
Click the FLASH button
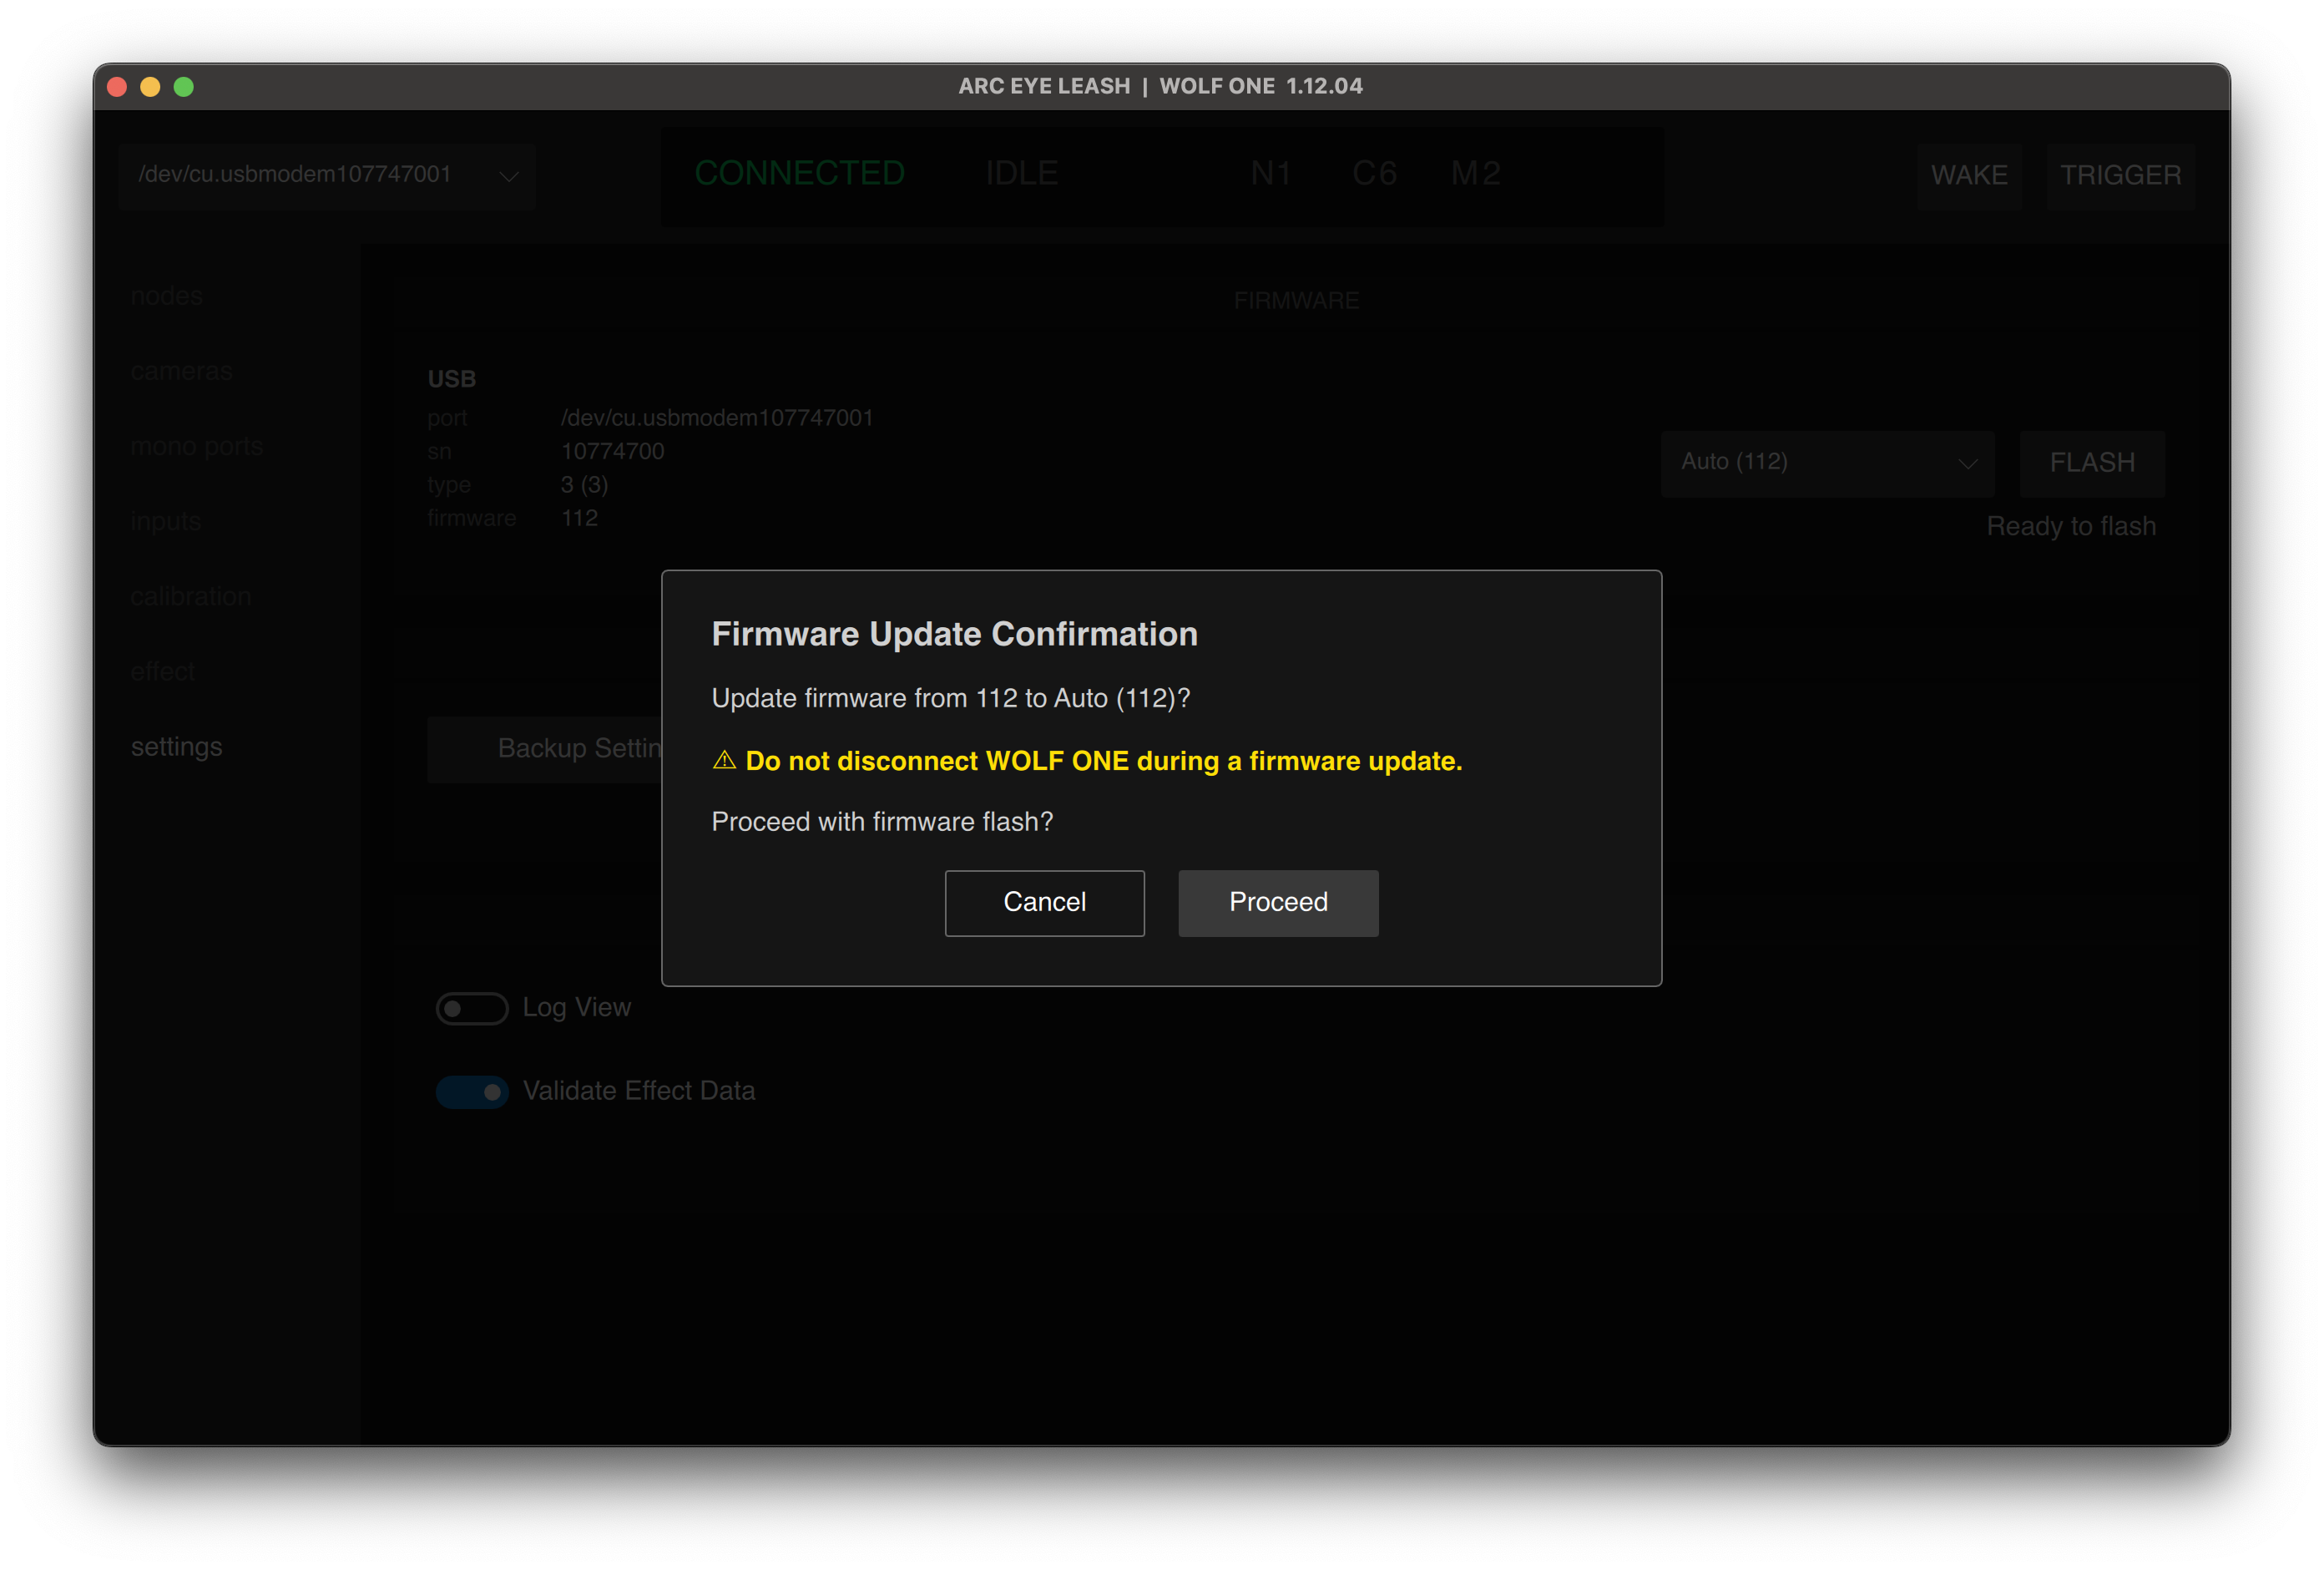(2092, 463)
